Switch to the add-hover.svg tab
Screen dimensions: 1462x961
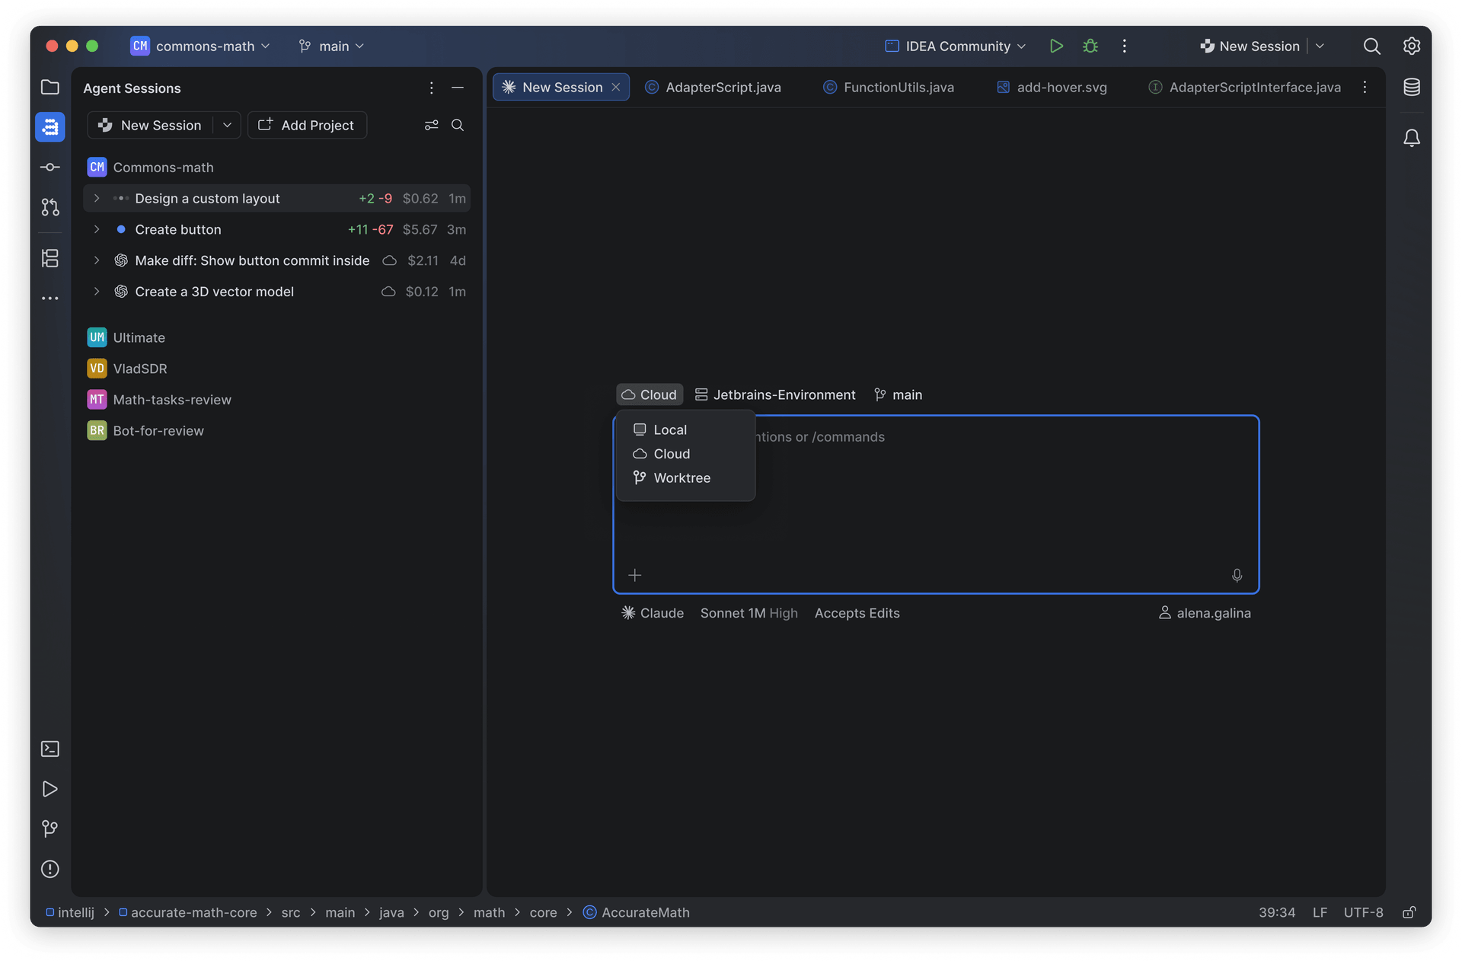pos(1052,87)
